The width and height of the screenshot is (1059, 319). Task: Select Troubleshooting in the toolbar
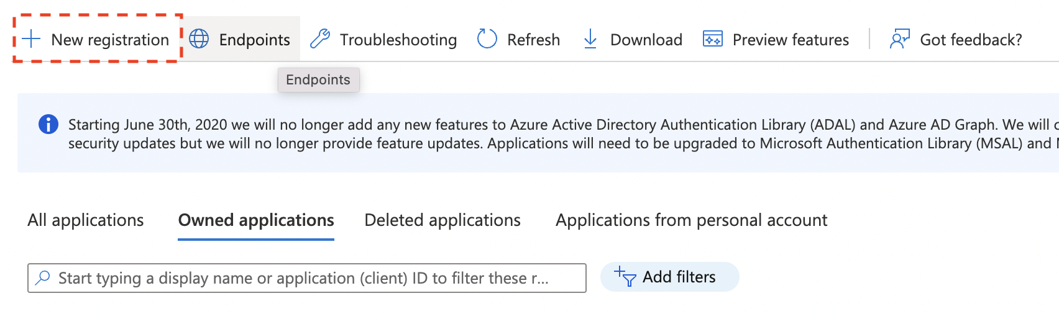pyautogui.click(x=383, y=39)
